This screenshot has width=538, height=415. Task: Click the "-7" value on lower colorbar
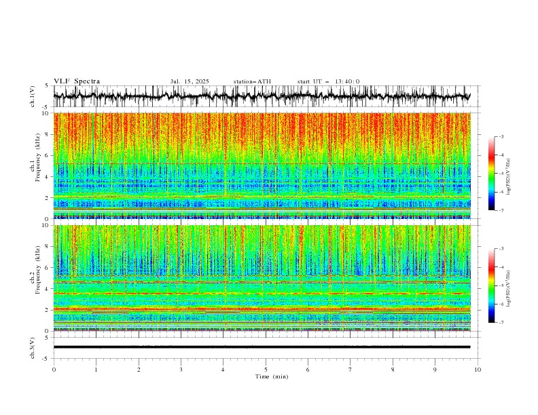tap(501, 323)
